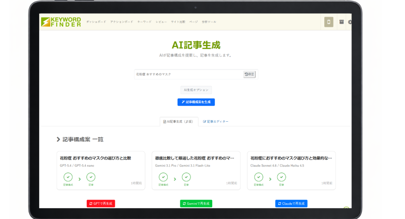Image resolution: width=405 pixels, height=219 pixels.
Task: Collapse the 記事構成案 一覧 section chevron
Action: (x=58, y=139)
